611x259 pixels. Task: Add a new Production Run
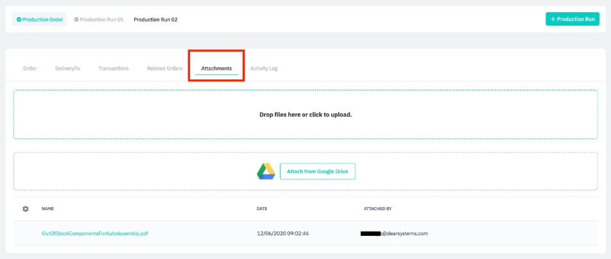pos(572,19)
